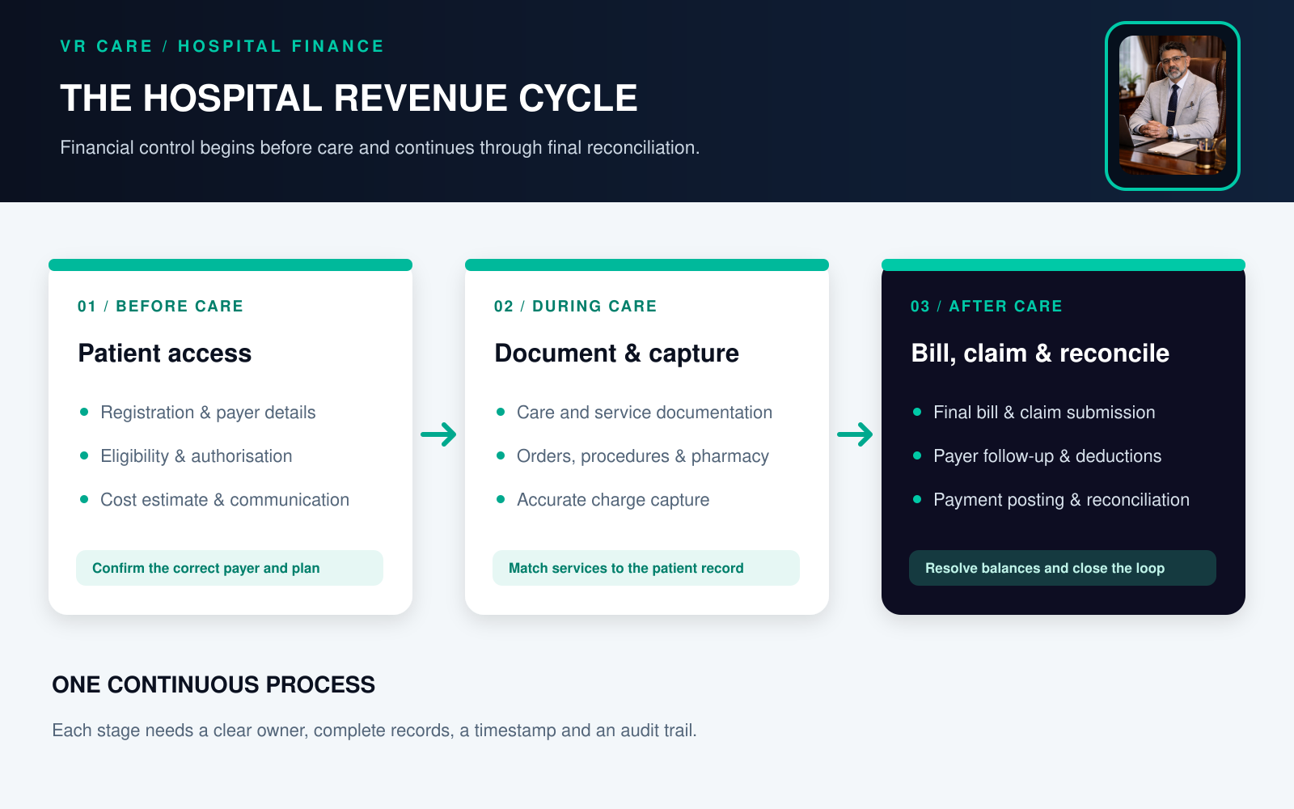Click the arrow pointing to Bill, claim & reconcile card

tap(855, 434)
